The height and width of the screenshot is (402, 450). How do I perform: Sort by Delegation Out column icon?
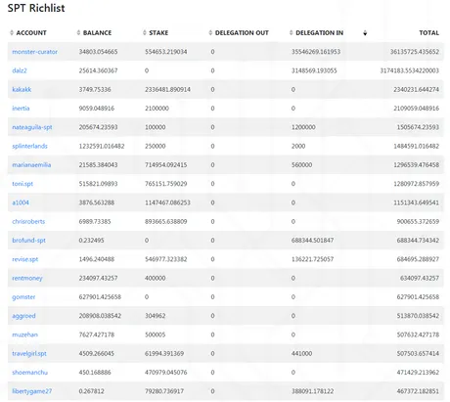[210, 32]
